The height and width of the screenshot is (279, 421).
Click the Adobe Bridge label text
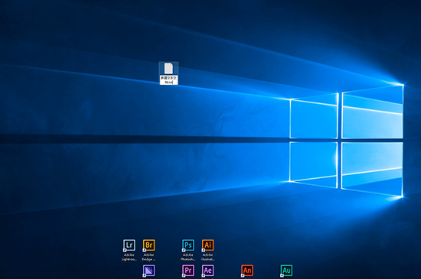coord(148,257)
